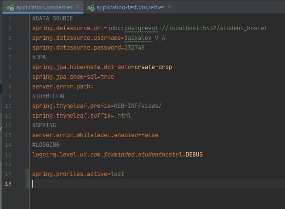The height and width of the screenshot is (209, 285).
Task: Click the .html suffix value
Action: coord(123,116)
